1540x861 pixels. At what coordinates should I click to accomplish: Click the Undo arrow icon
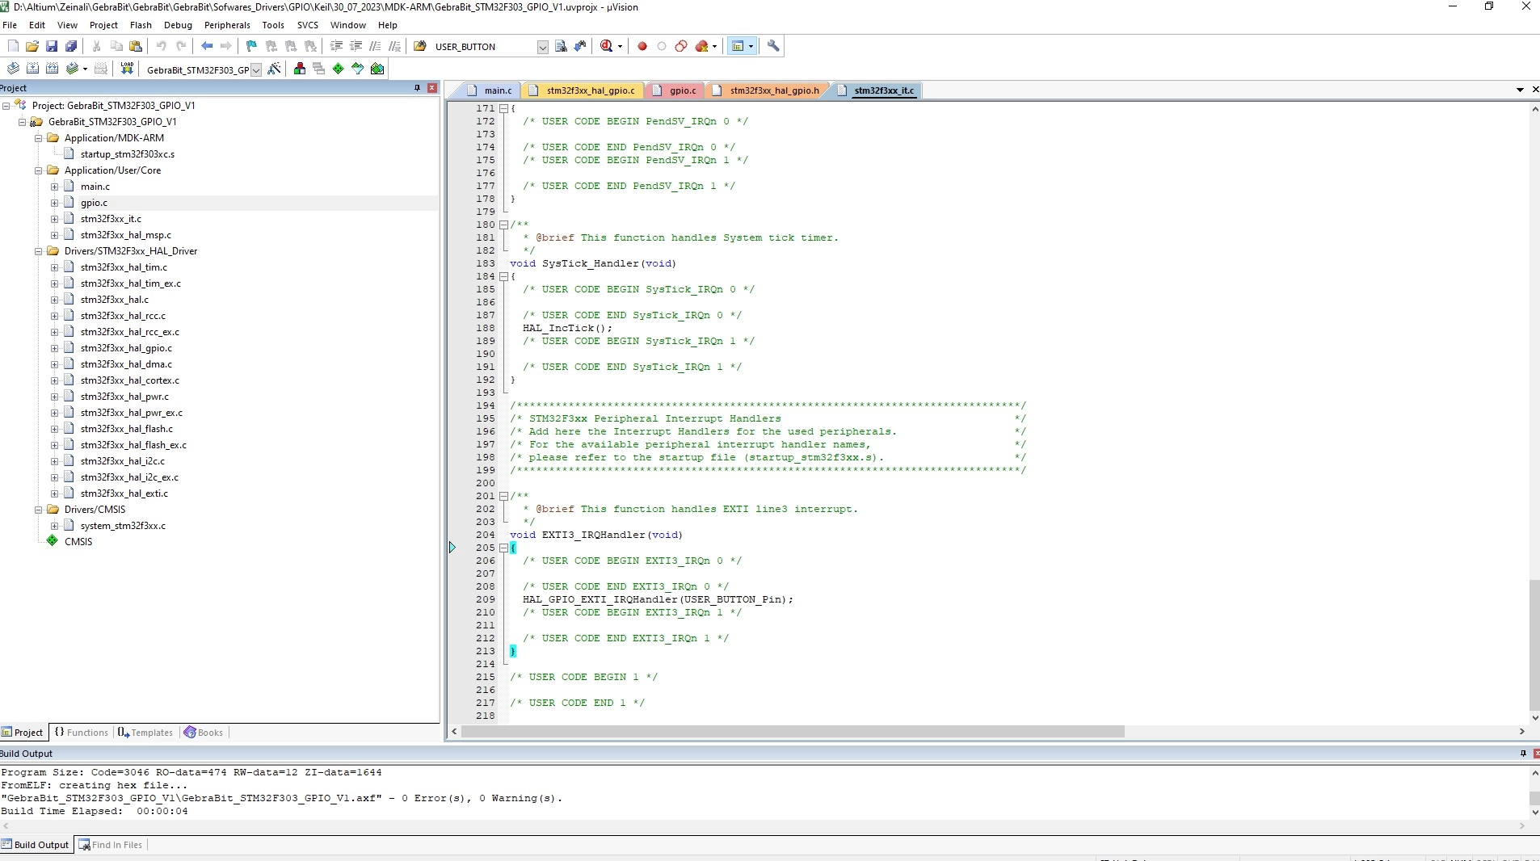(162, 46)
